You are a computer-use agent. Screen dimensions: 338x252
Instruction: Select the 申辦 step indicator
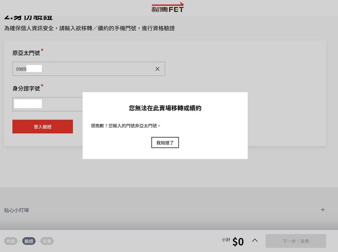(10, 241)
